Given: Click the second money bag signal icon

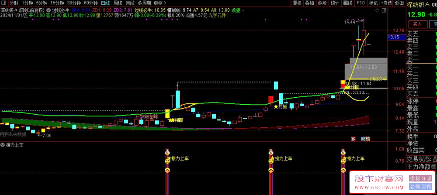Looking at the screenshot, I should pyautogui.click(x=271, y=152).
